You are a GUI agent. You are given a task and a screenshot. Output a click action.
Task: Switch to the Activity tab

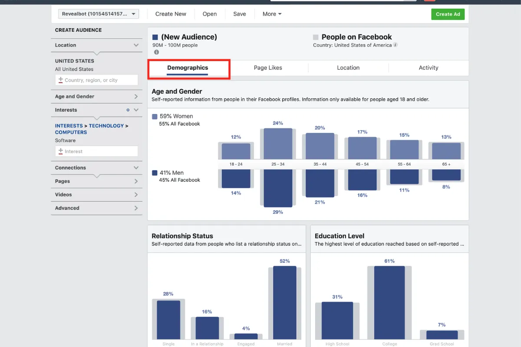[x=429, y=68]
